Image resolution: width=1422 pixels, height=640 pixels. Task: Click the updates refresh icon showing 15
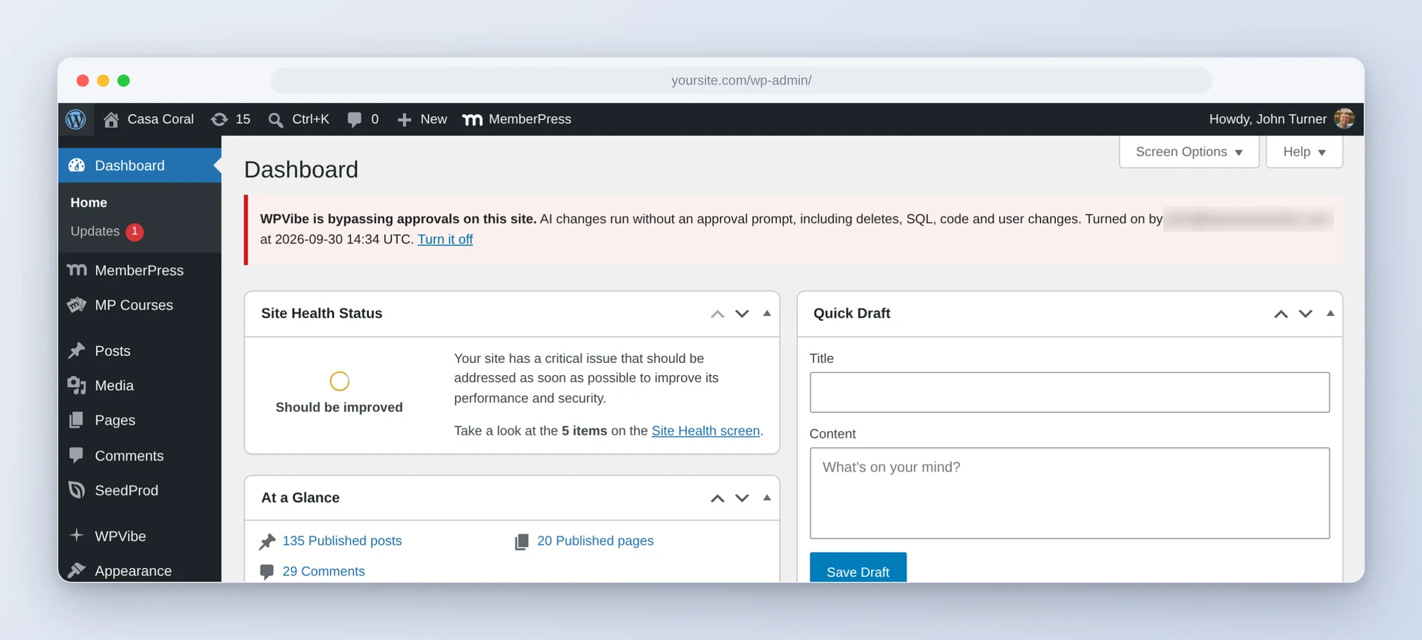coord(220,119)
